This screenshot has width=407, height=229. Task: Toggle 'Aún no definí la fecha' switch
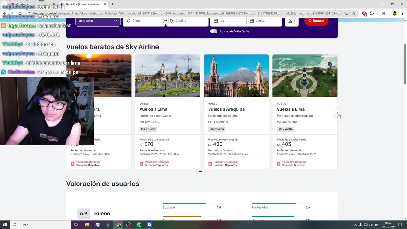coord(214,31)
